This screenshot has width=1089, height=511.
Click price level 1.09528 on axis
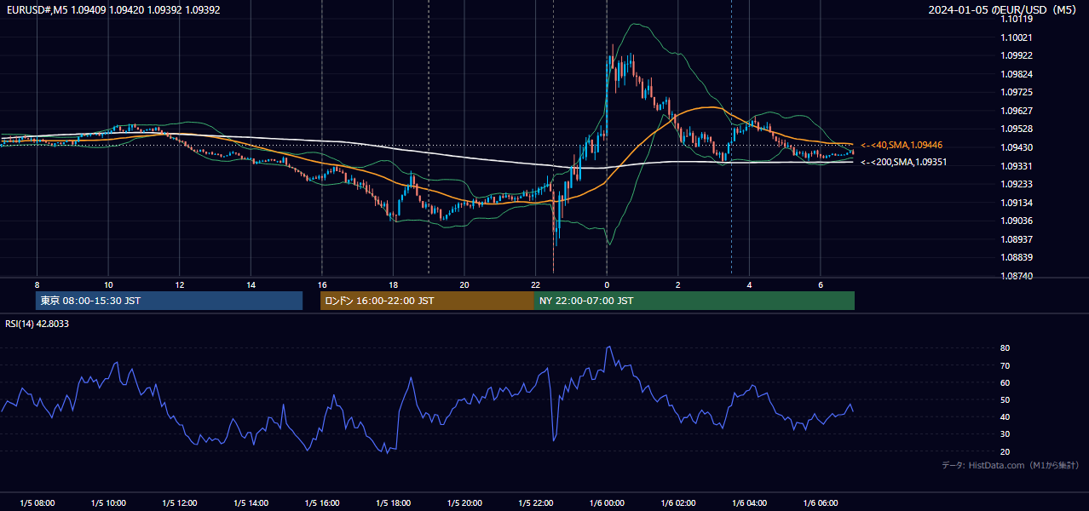[x=1017, y=129]
